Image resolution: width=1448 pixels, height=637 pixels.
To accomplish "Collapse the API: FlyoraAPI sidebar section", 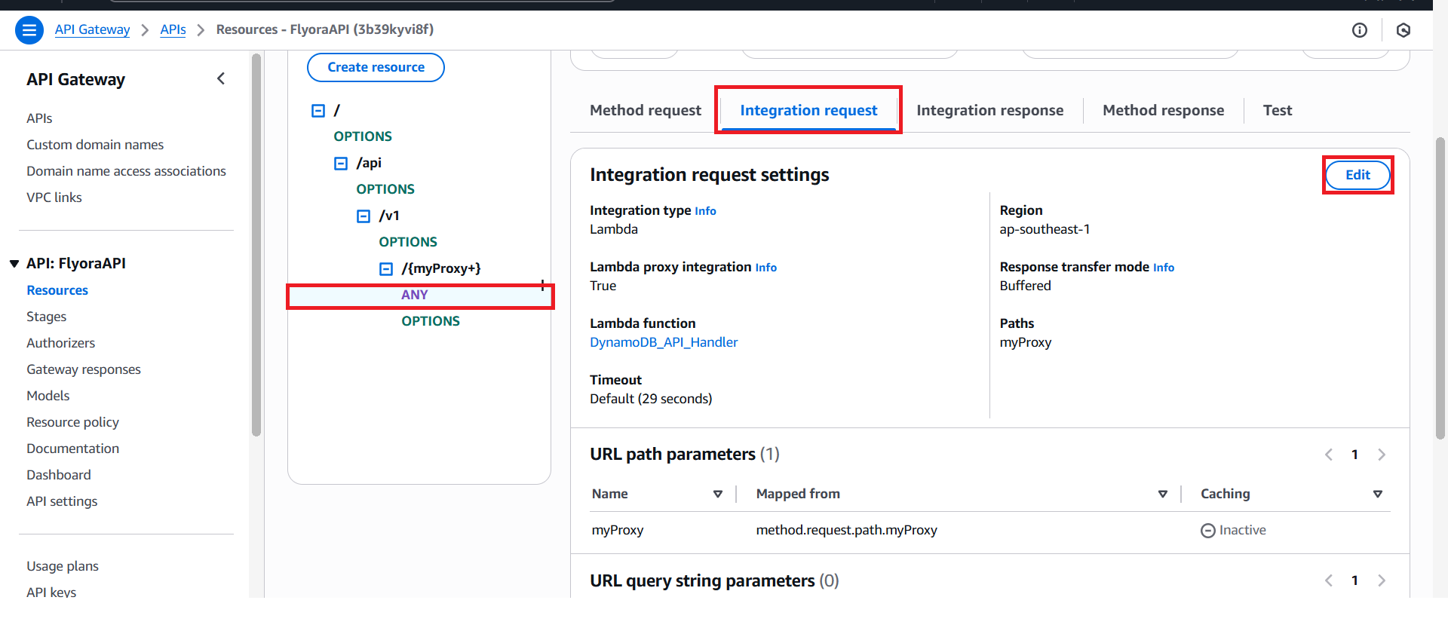I will click(x=14, y=264).
